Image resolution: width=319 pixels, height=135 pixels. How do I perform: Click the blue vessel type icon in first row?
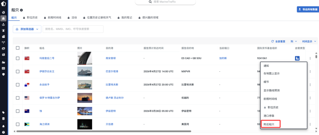click(x=298, y=58)
